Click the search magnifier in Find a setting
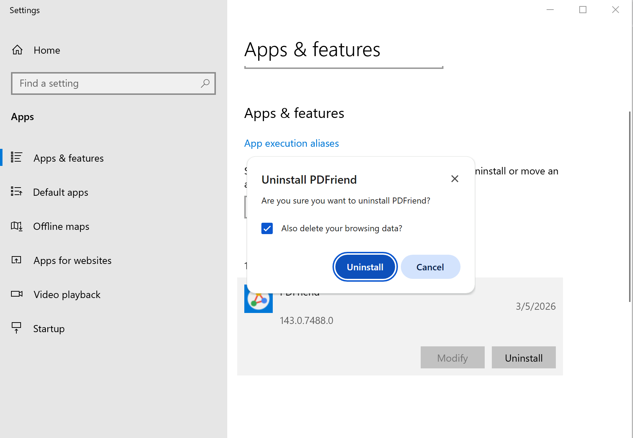The image size is (633, 438). tap(206, 83)
